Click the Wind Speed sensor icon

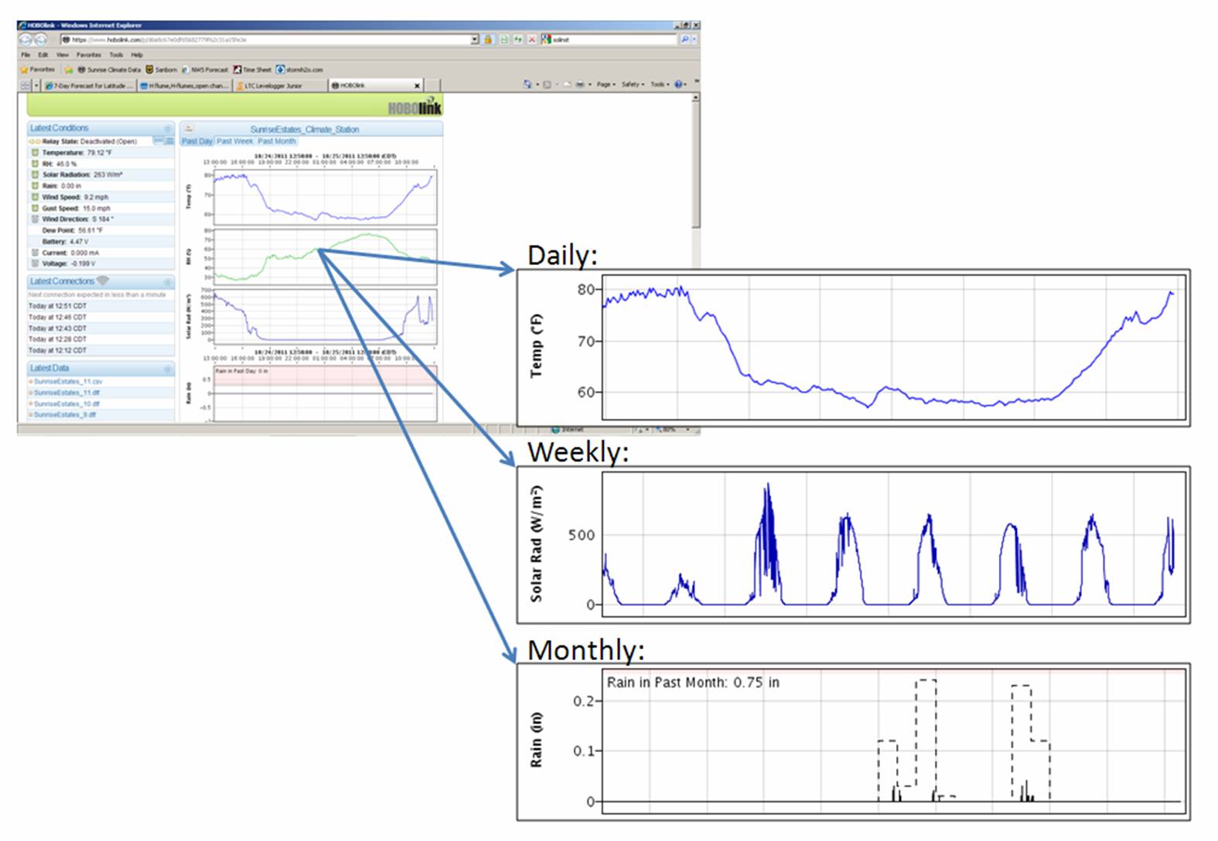35,197
